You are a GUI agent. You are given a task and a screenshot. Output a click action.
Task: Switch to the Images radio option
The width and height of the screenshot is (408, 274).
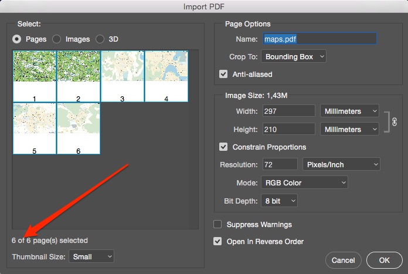click(x=57, y=39)
